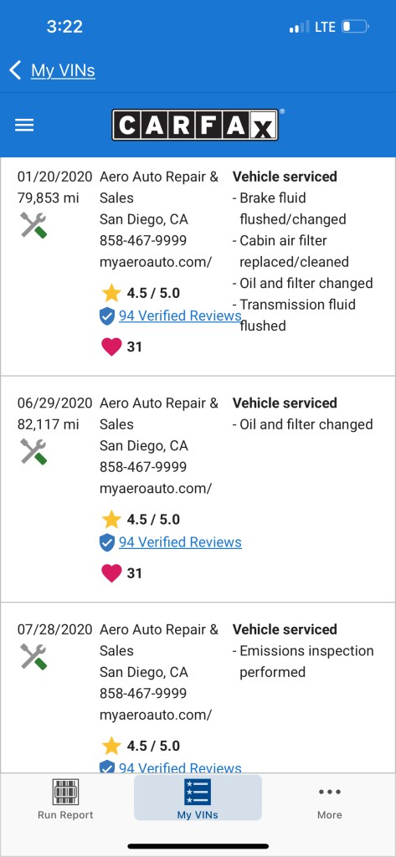
Task: Click wrench icon for 01/20/2020 service
Action: (34, 225)
